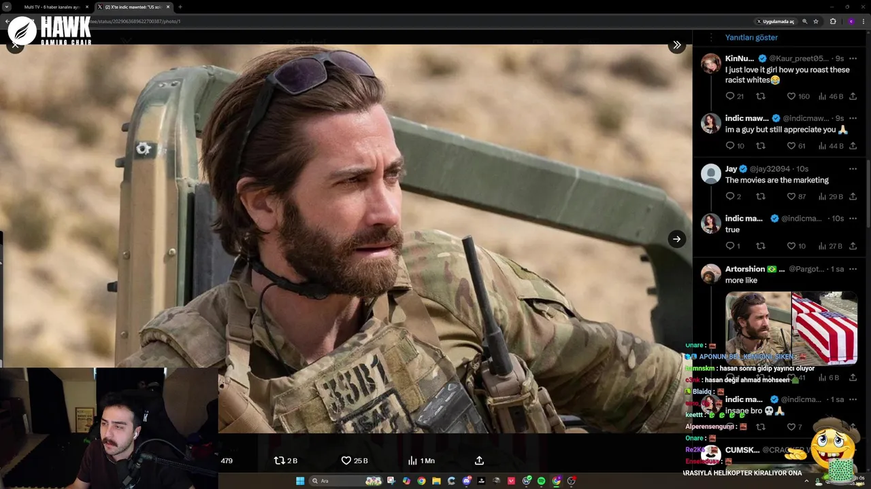Click the 'Uygulamada aç' button in address bar
871x489 pixels.
tap(775, 21)
